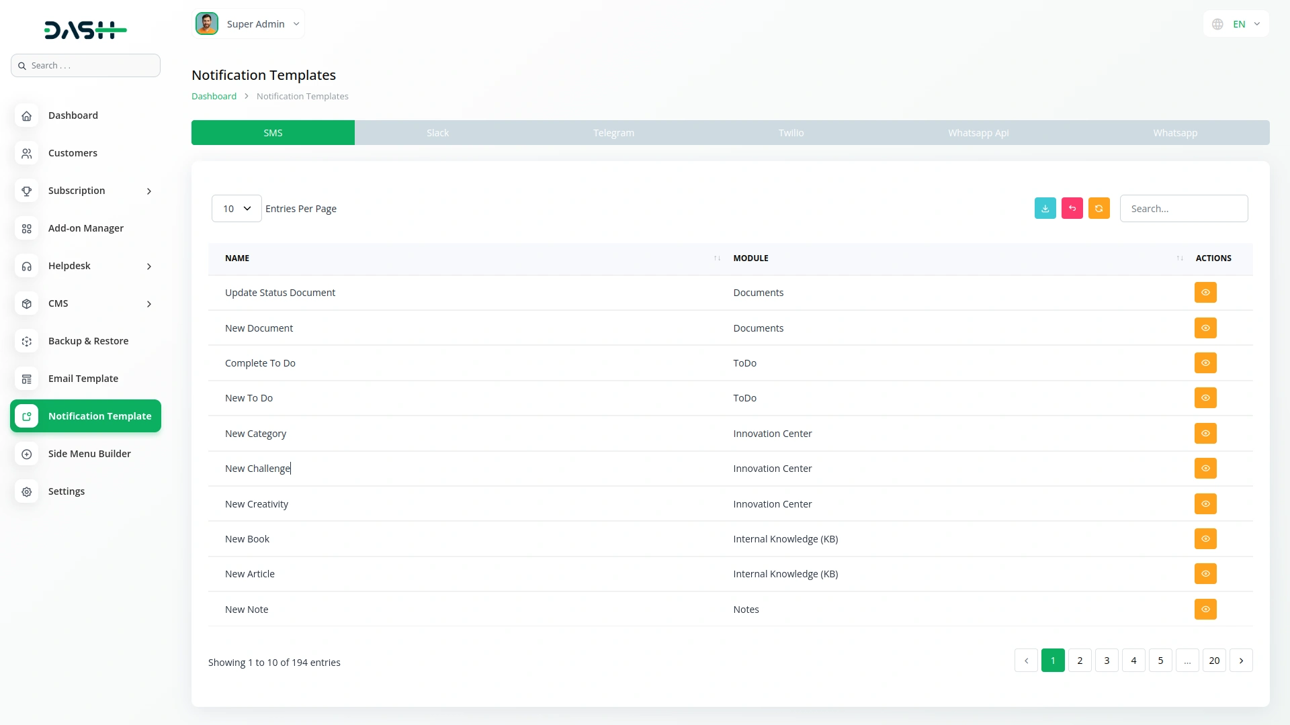Click the table Search input field
The width and height of the screenshot is (1290, 725).
coord(1183,209)
